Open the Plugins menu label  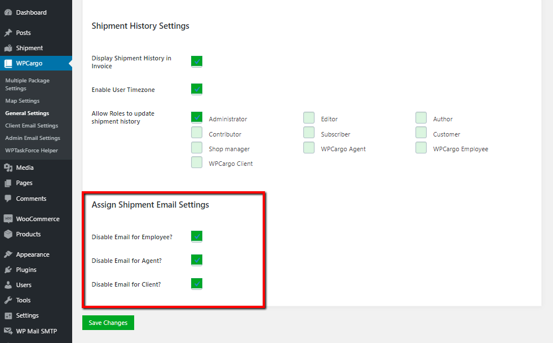pos(26,270)
